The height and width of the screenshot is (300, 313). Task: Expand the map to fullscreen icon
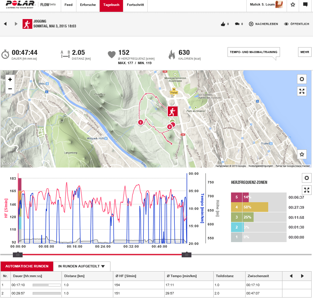coord(302,91)
